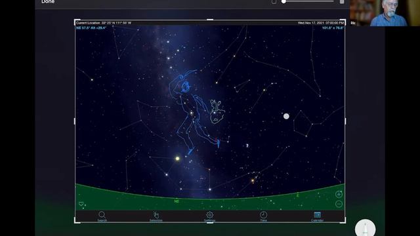The image size is (420, 236).
Task: Select the bright yellow star Capella
Action: click(x=177, y=159)
